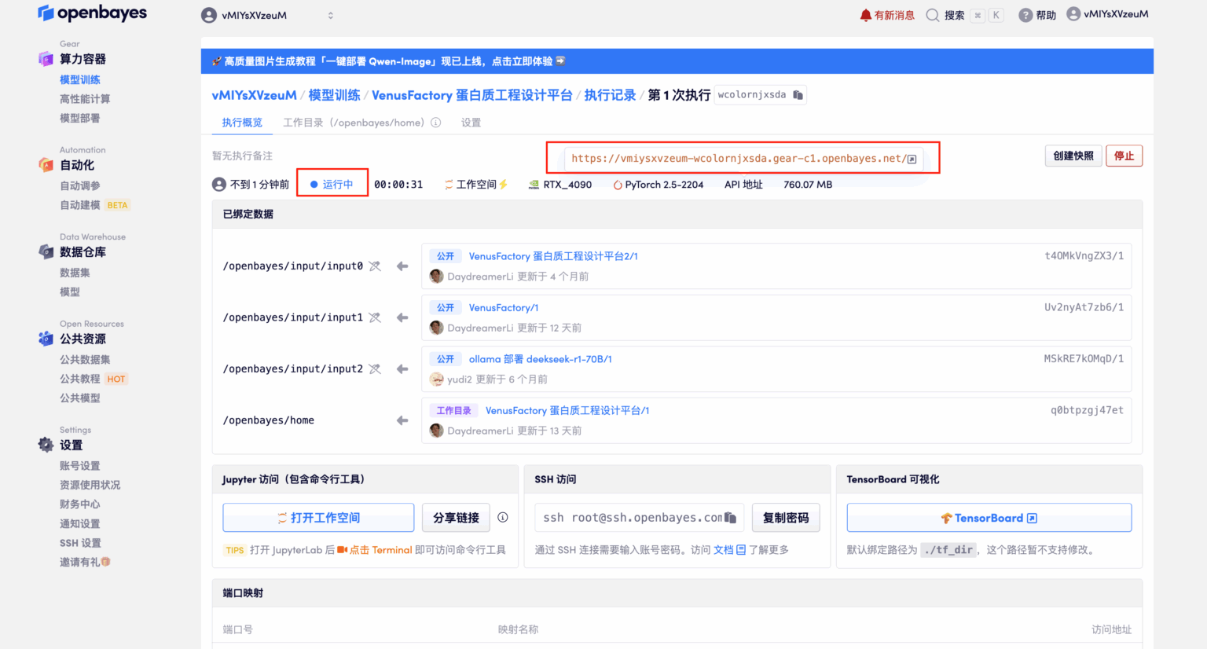Open the 设置 gear icon in sidebar
Image resolution: width=1207 pixels, height=649 pixels.
pyautogui.click(x=45, y=444)
